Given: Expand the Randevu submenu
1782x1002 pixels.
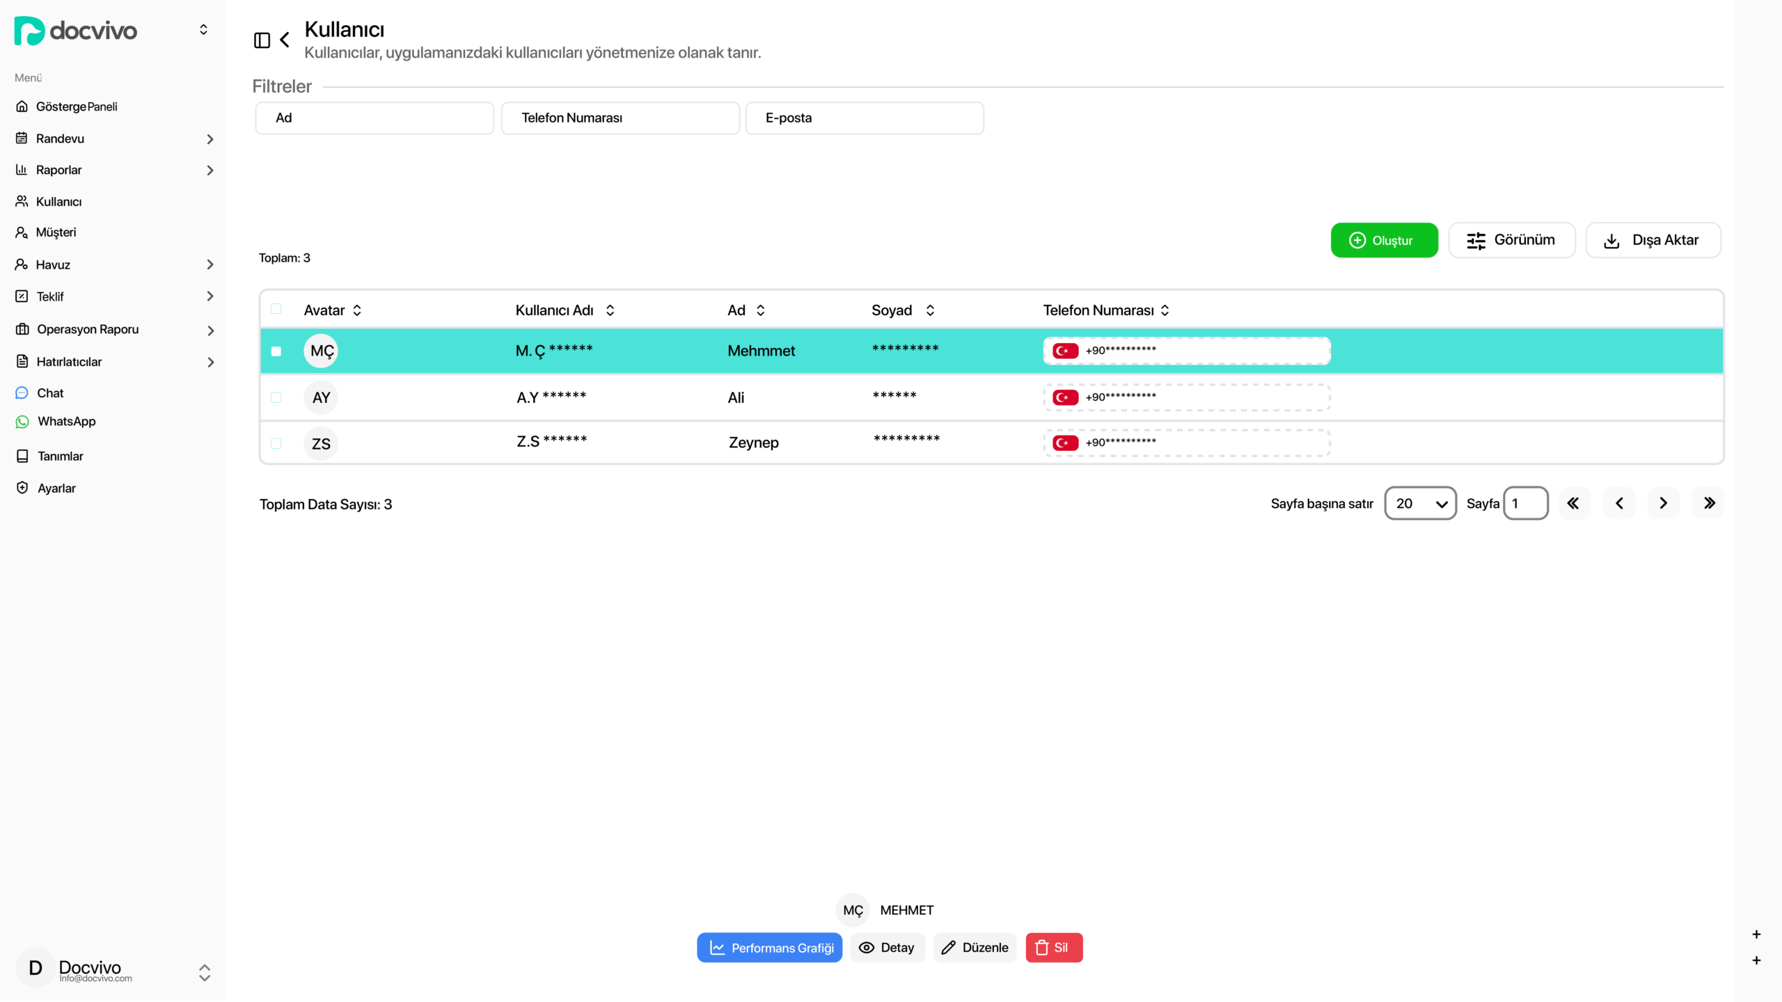Looking at the screenshot, I should (210, 139).
